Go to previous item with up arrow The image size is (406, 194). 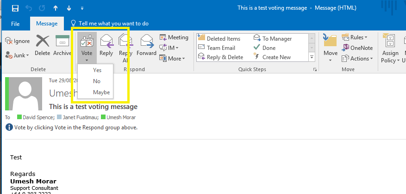pyautogui.click(x=56, y=8)
